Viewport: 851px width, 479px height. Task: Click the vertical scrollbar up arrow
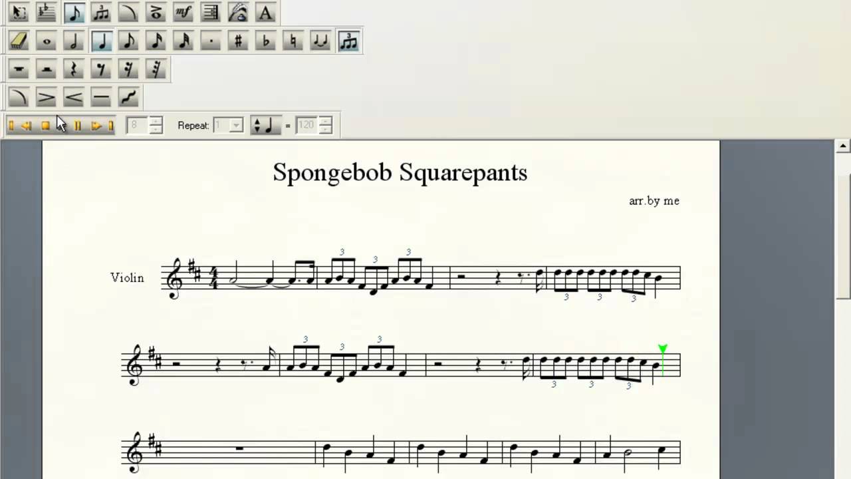click(x=843, y=146)
